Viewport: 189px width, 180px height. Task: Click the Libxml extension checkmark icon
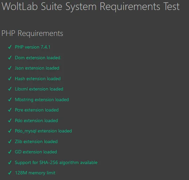10,89
